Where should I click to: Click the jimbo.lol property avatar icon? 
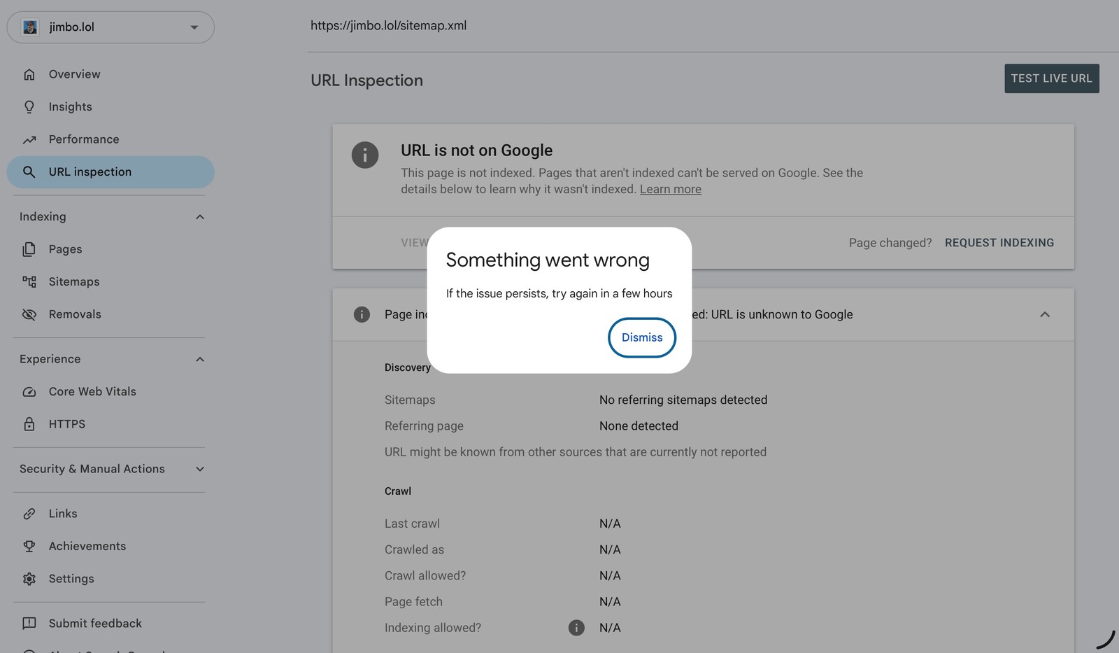(x=30, y=27)
